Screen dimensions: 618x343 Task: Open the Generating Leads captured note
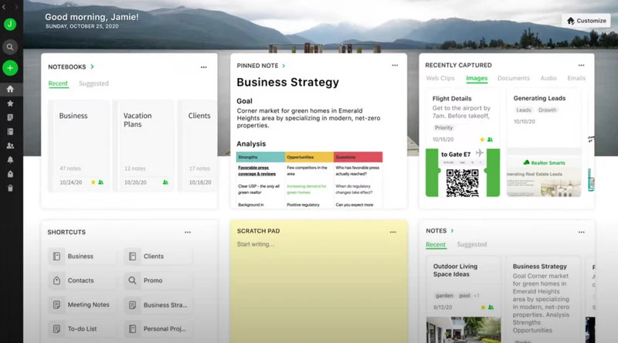[544, 143]
